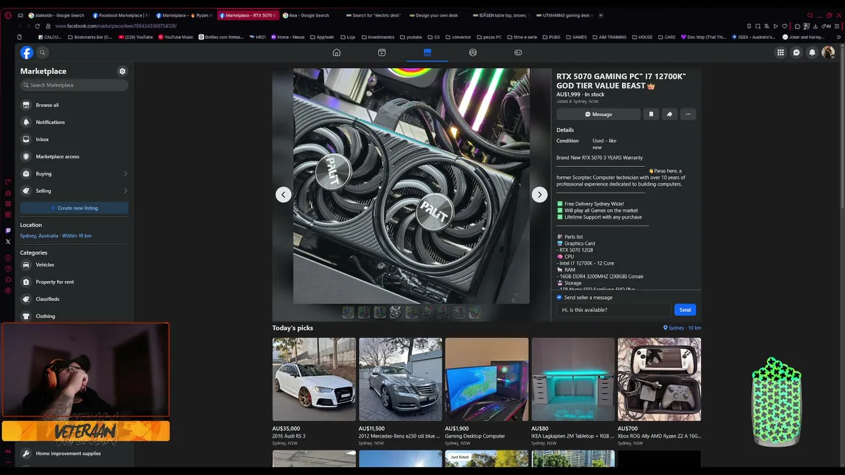Expand the Selling section
The width and height of the screenshot is (845, 475).
pyautogui.click(x=74, y=191)
